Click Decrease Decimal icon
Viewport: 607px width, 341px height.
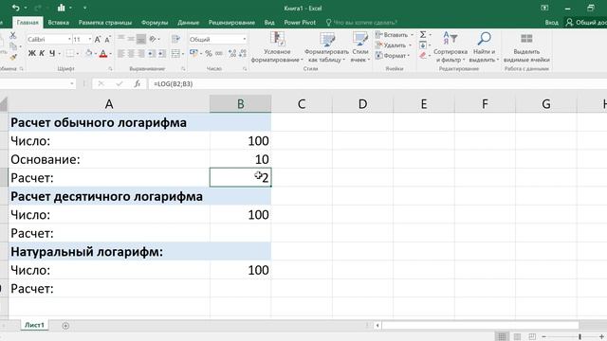pyautogui.click(x=243, y=53)
